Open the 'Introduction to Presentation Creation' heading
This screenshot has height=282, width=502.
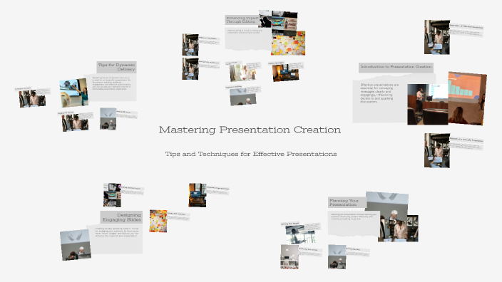[x=396, y=67]
